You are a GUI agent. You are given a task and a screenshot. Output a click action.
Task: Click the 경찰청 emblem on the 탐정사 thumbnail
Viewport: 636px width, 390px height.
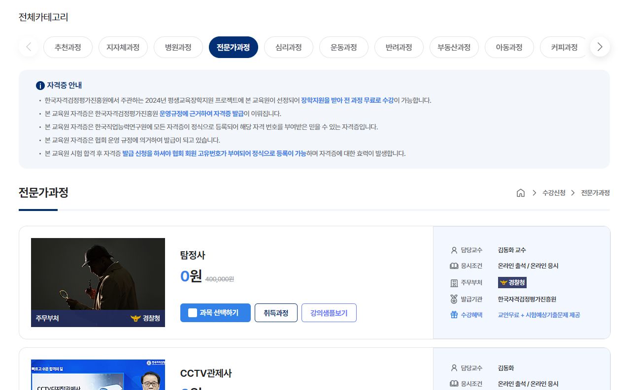pyautogui.click(x=135, y=318)
